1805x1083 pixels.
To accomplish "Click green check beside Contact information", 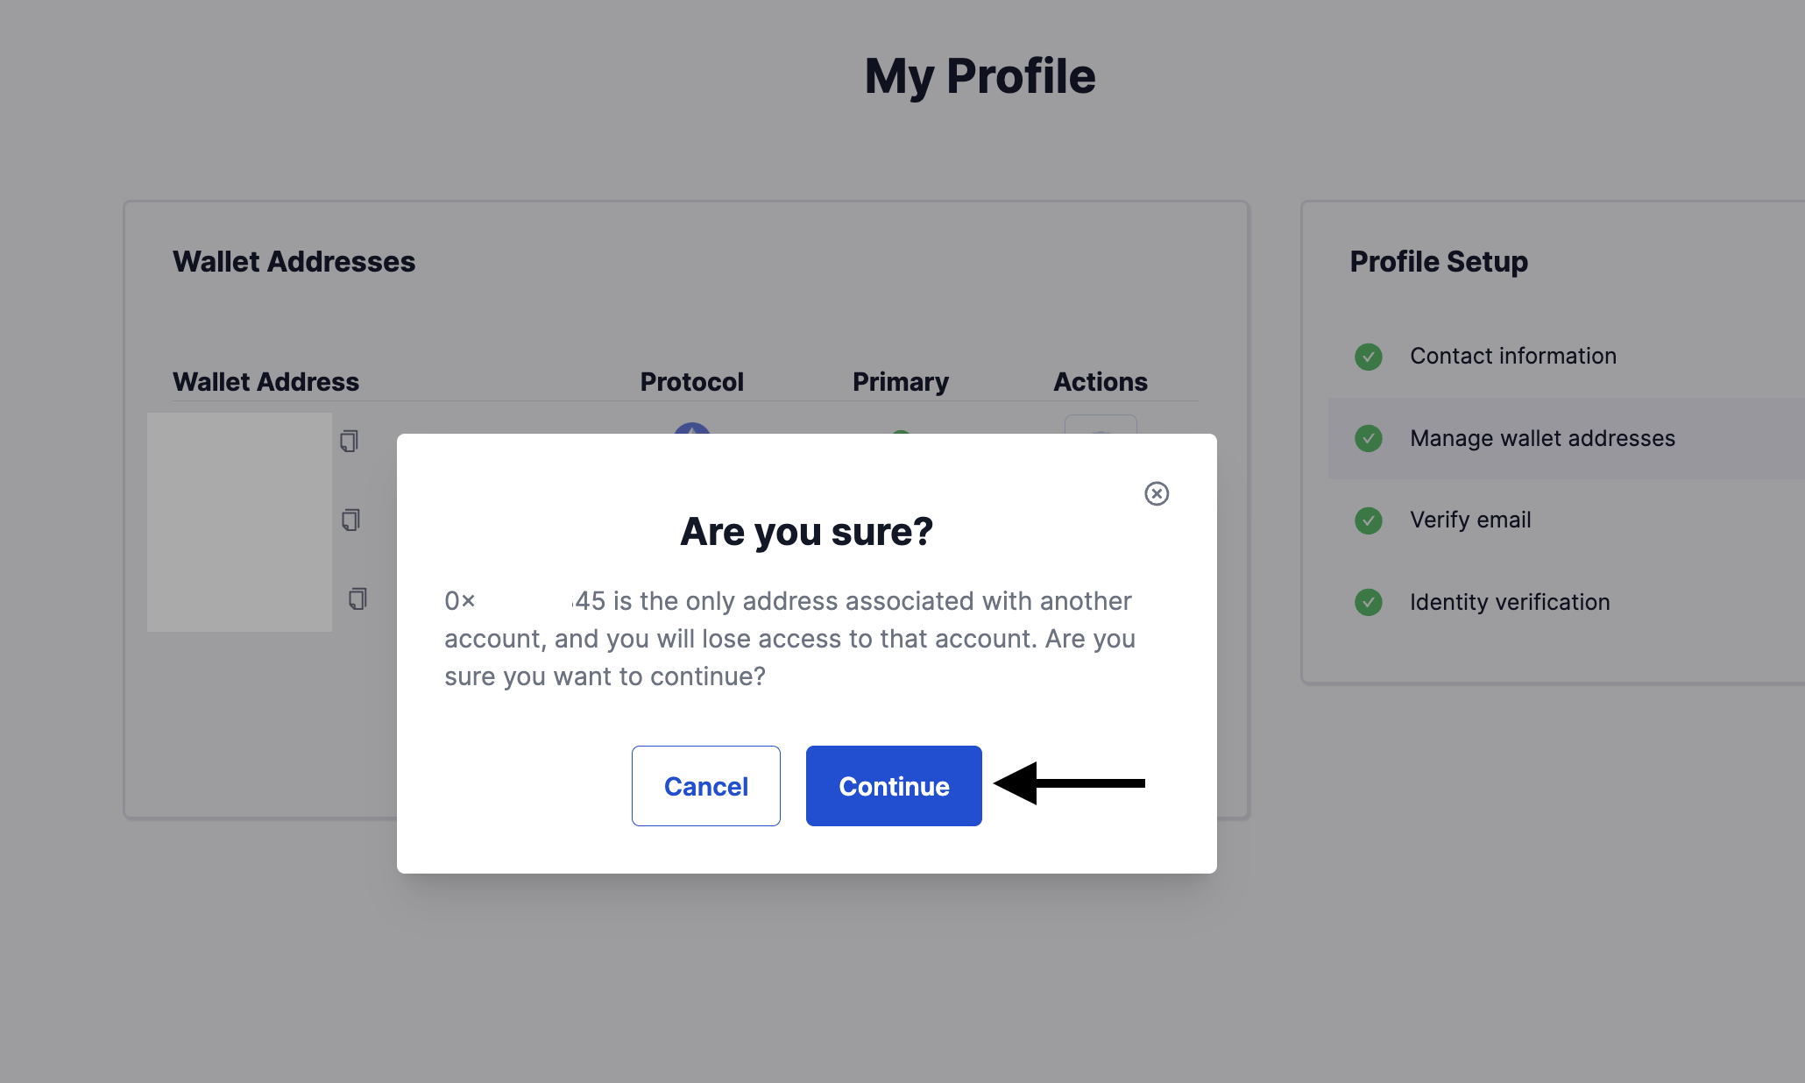I will click(1368, 357).
